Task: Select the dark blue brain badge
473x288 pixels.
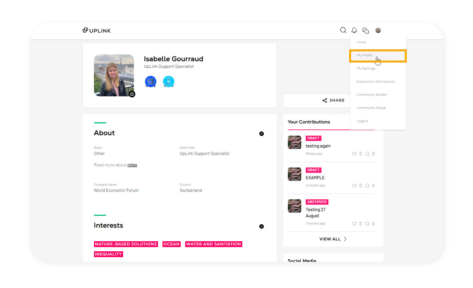Action: [x=150, y=81]
